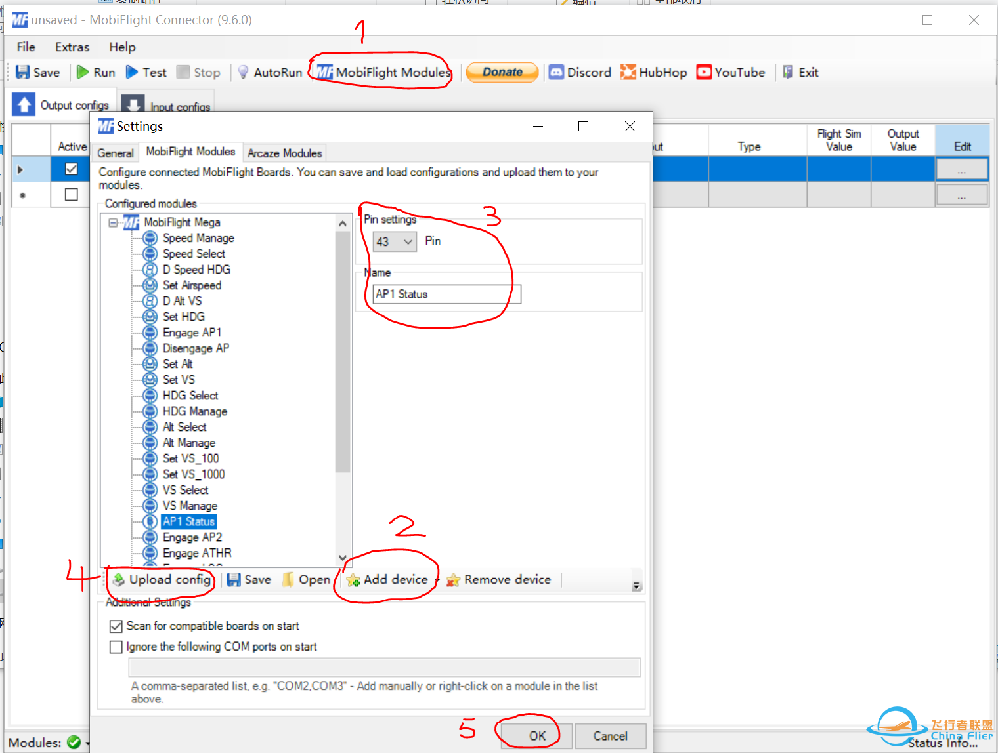Click Remove device button
The height and width of the screenshot is (753, 998).
tap(499, 579)
